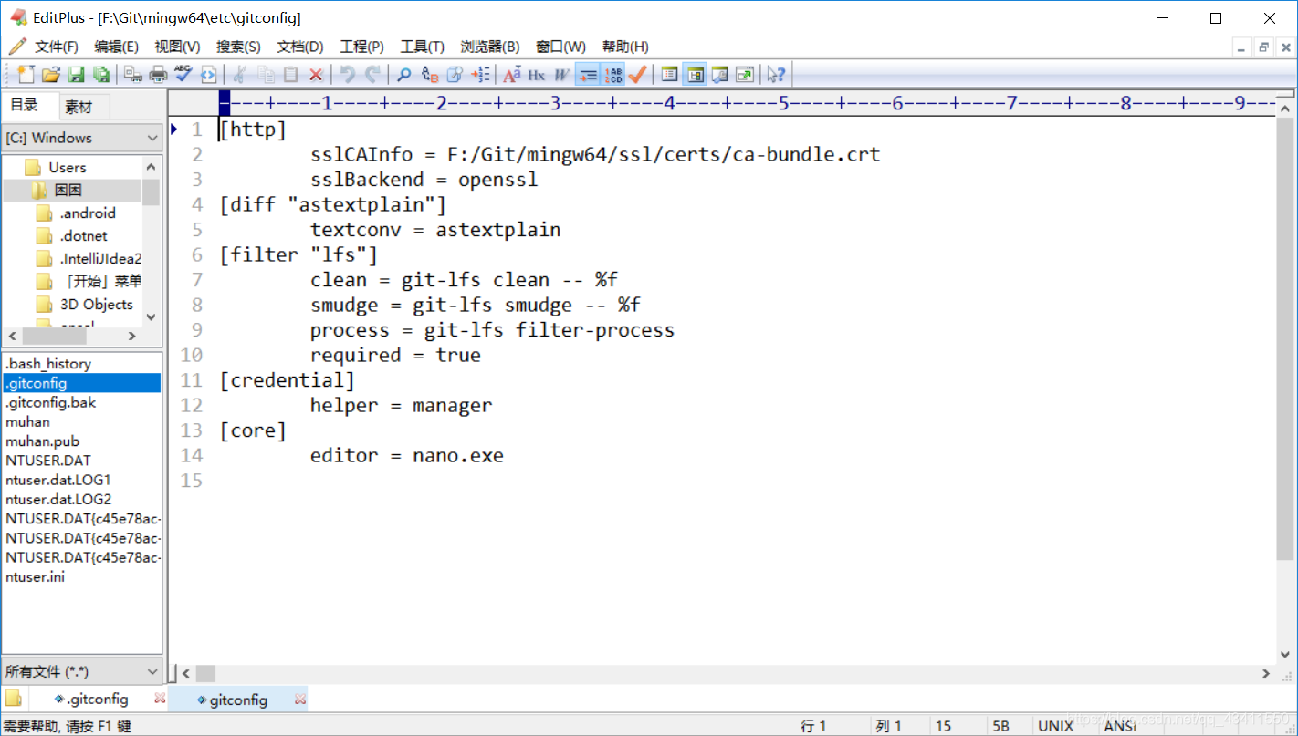This screenshot has height=736, width=1298.
Task: Click the Go to Line icon
Action: [480, 75]
